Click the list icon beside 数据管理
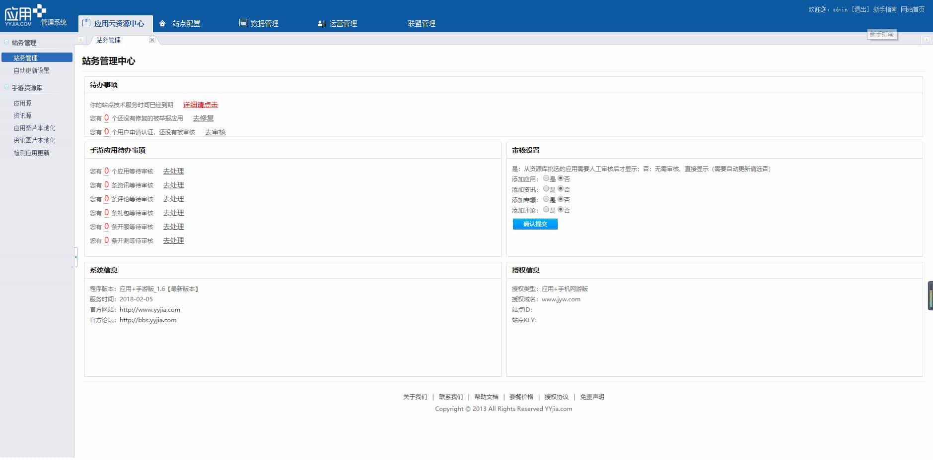This screenshot has height=460, width=933. point(243,23)
